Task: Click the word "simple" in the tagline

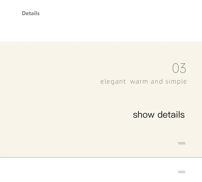Action: pos(176,82)
